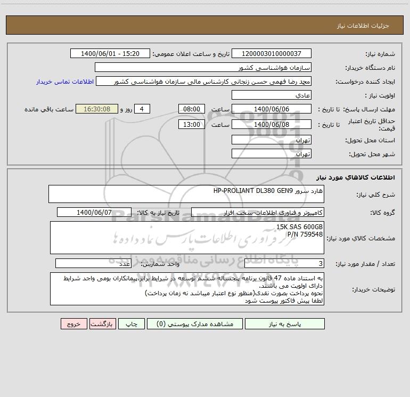Click label 'تعداد / مقدار مورد نیاز:'
The height and width of the screenshot is (397, 410).
tap(365, 264)
